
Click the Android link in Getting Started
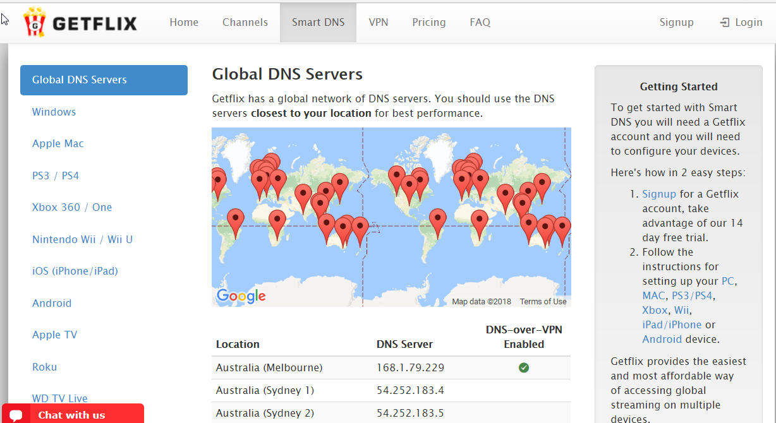662,339
